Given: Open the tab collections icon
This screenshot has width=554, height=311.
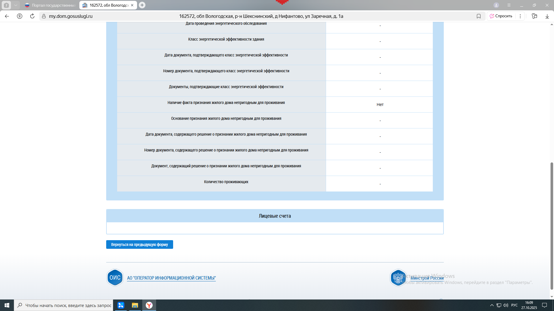Looking at the screenshot, I should tap(534, 16).
